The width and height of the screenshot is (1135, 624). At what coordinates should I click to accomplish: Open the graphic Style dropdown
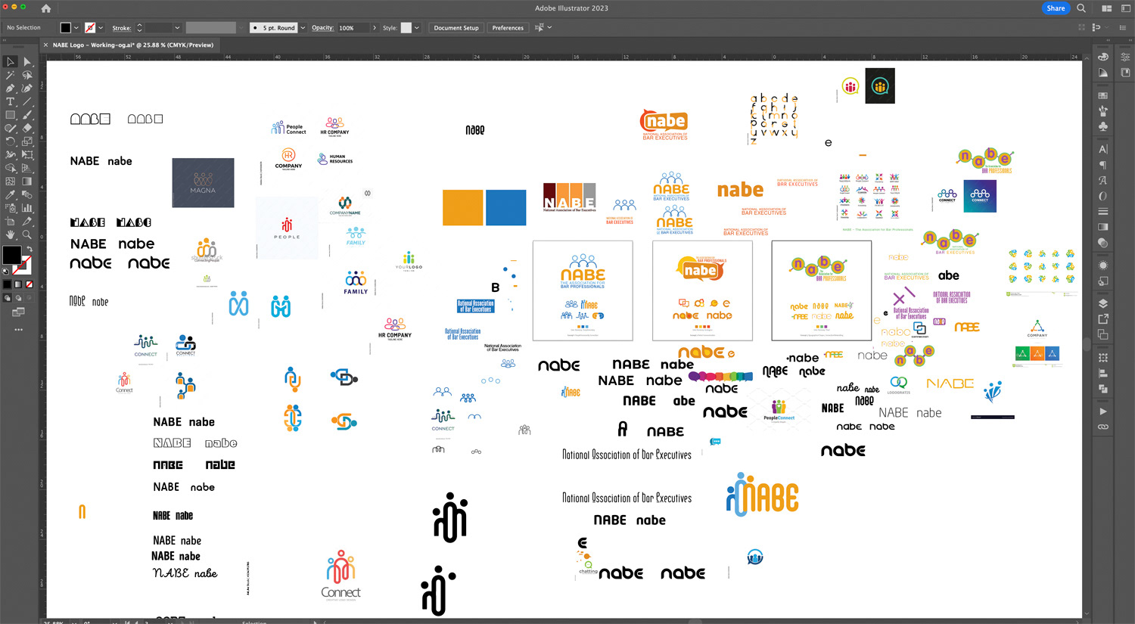point(417,28)
